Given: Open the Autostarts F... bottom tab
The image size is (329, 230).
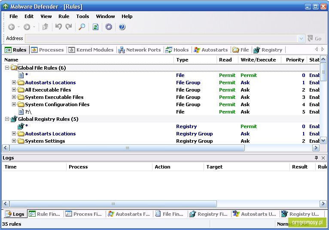Looking at the screenshot, I should [129, 214].
